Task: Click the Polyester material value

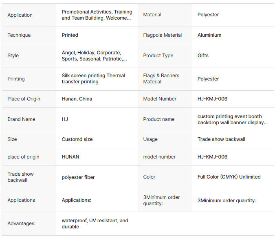Action: [x=208, y=15]
